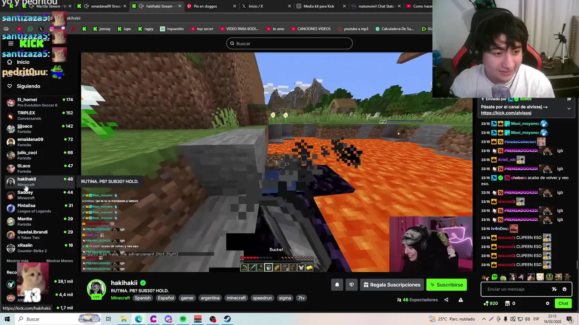The image size is (579, 325).
Task: Click 'Mostrar más' in sidebar
Action: tap(18, 261)
